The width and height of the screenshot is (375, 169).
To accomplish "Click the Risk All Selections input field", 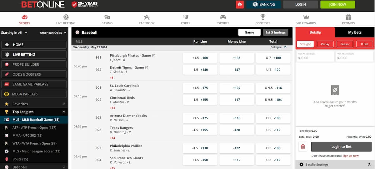I will 315,57.
